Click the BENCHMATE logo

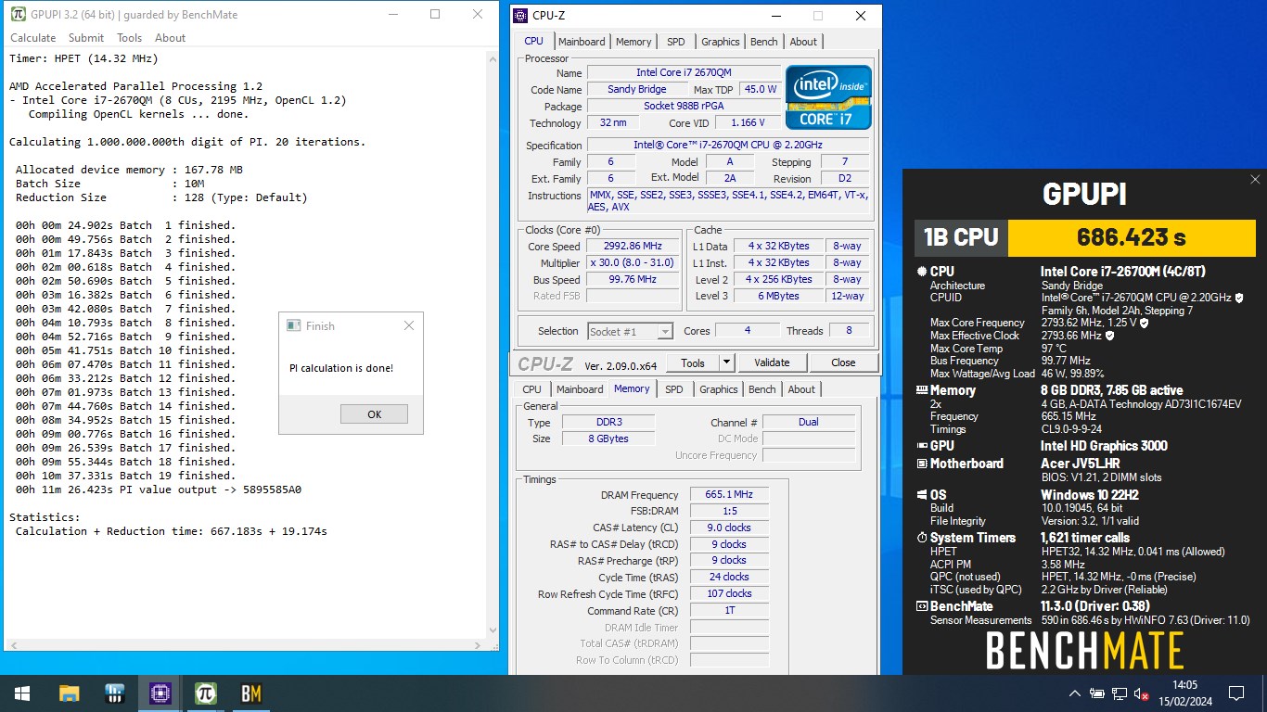coord(1084,650)
